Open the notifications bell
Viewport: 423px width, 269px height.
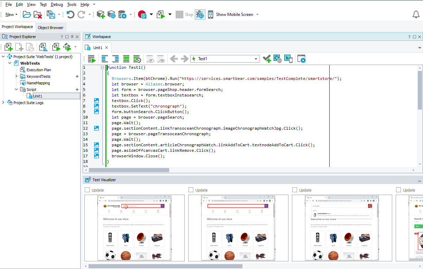(416, 14)
